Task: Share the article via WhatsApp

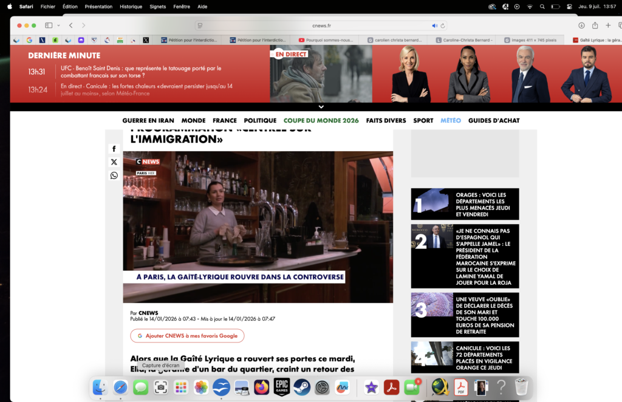Action: point(114,175)
